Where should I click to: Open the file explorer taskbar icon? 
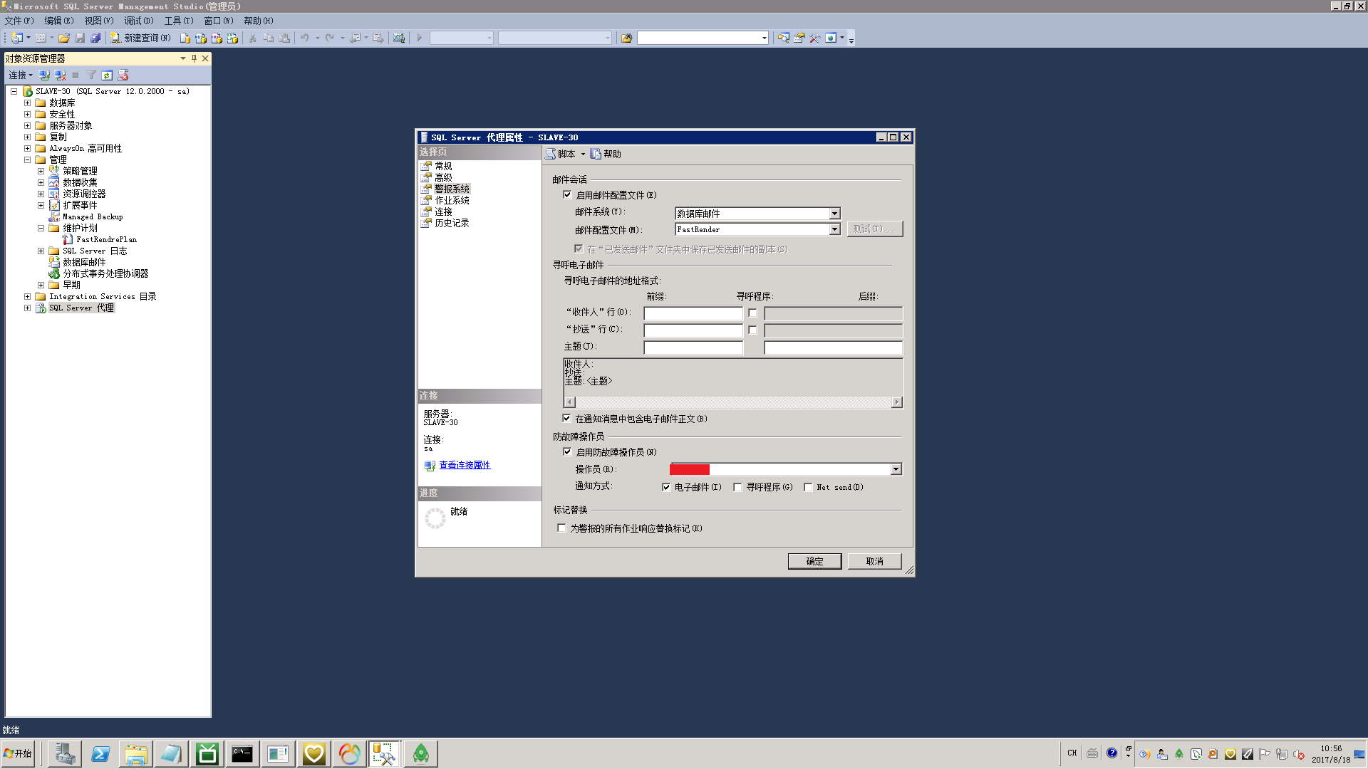tap(135, 753)
